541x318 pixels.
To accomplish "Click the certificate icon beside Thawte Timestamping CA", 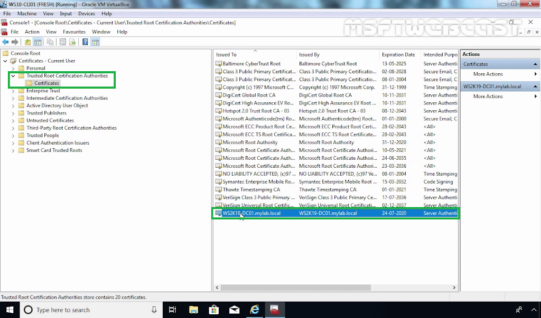I will pos(218,189).
